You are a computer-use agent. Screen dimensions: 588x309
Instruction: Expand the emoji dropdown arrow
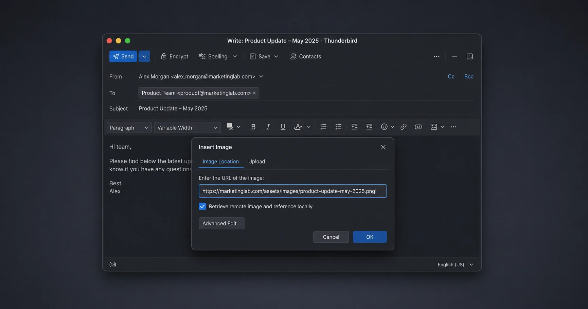(x=392, y=127)
